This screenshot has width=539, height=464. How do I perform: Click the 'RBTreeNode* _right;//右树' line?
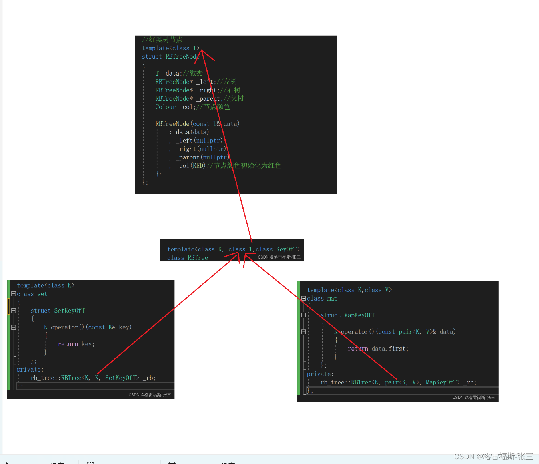198,90
